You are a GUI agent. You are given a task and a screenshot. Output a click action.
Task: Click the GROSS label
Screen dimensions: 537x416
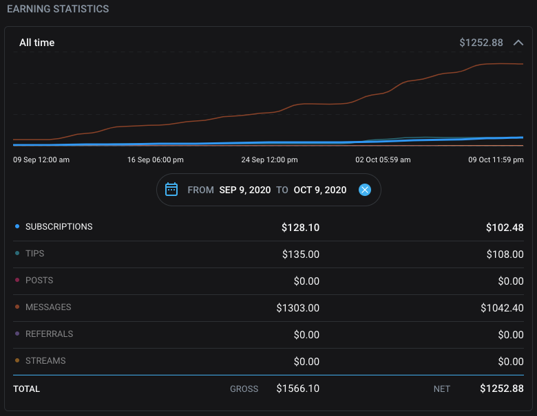[x=244, y=389]
